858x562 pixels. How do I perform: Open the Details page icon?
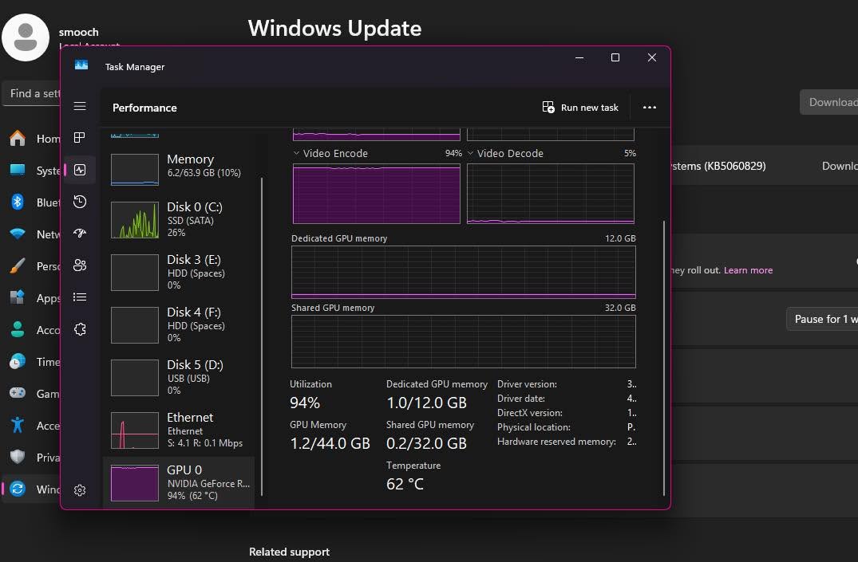[80, 297]
